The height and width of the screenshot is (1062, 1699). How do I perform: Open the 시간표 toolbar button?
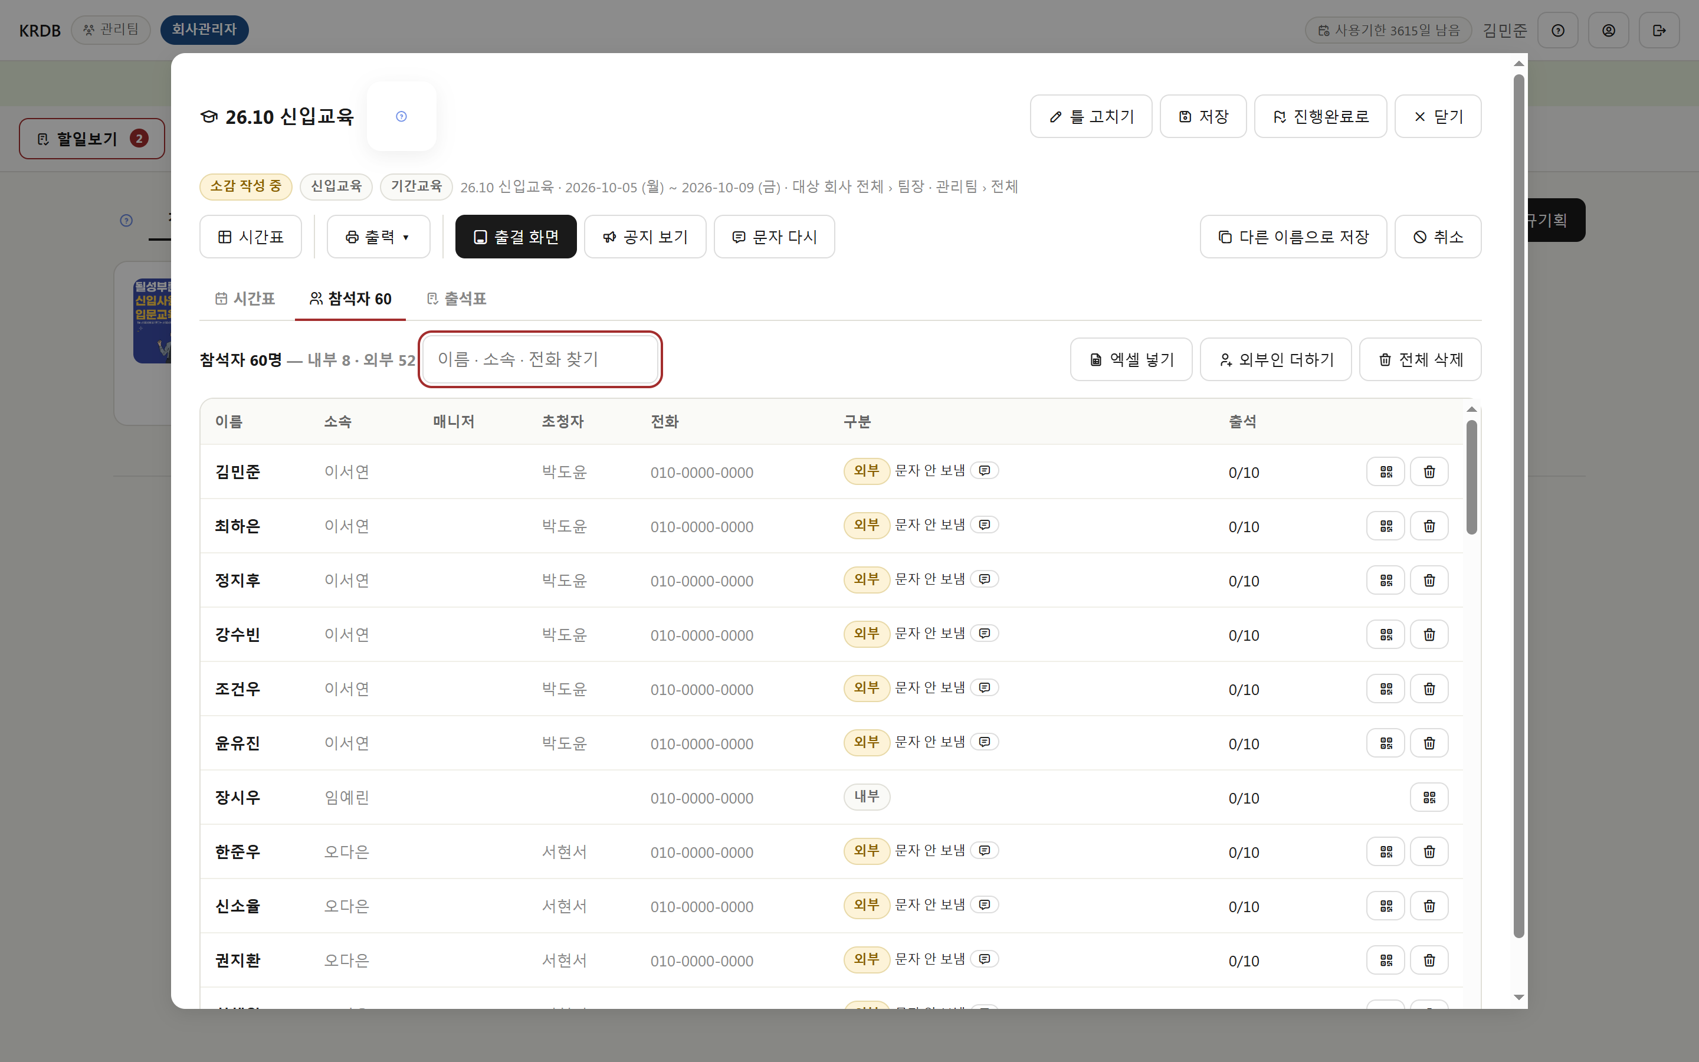click(251, 237)
